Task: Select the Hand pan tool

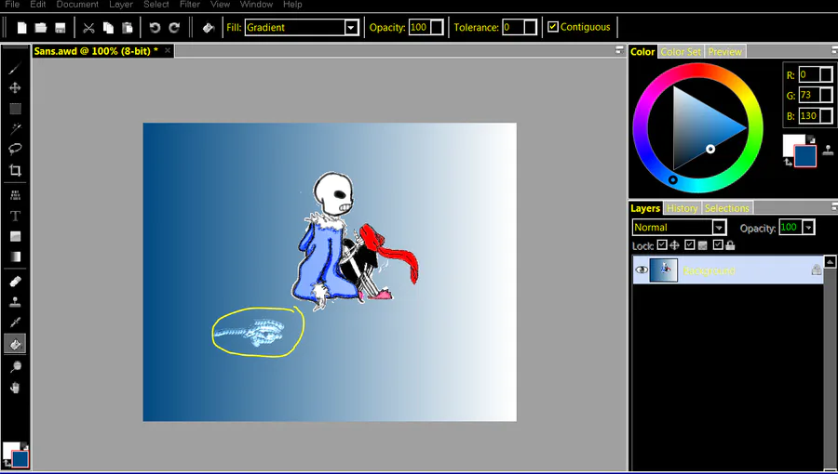Action: 15,387
